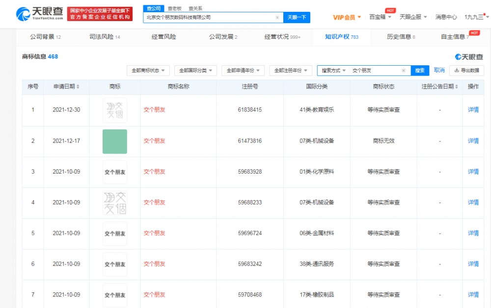Select the 41类-教育娱乐 cell
This screenshot has height=308, width=491.
(317, 110)
